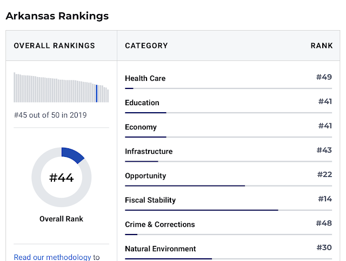Click the Crime & Corrections category

pyautogui.click(x=159, y=224)
